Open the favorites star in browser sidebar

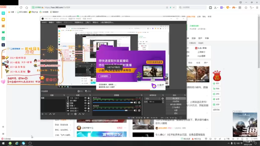tap(3, 19)
